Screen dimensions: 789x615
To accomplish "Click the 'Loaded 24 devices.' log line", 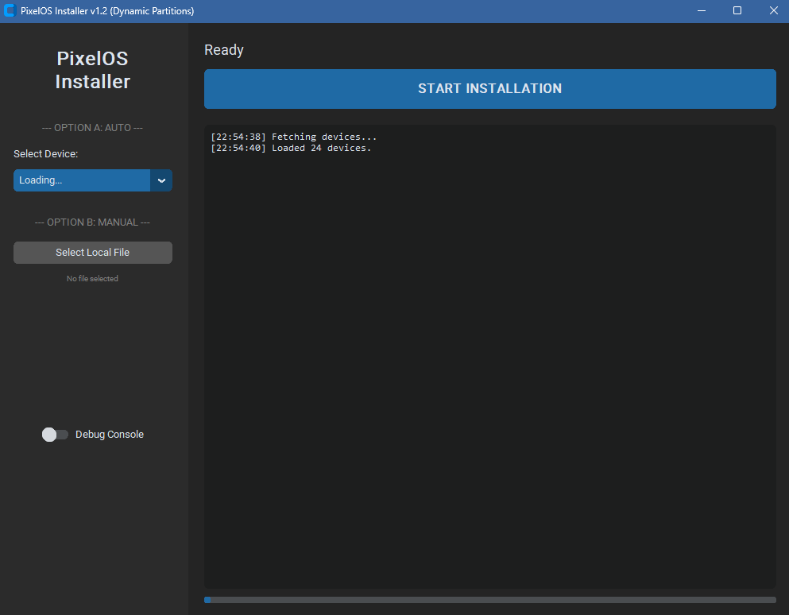I will click(291, 148).
